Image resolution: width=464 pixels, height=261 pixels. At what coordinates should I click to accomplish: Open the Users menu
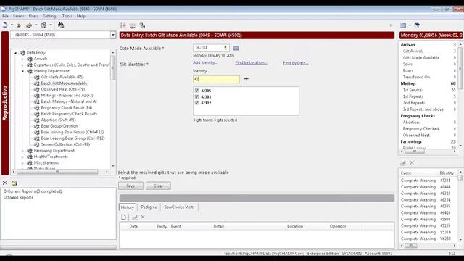(33, 16)
